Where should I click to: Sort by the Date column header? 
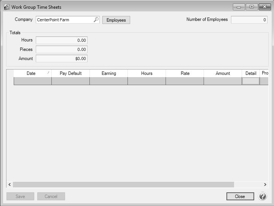[31, 73]
